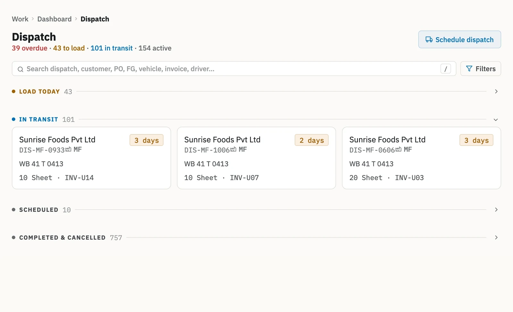Click COMPLETED & CANCELLED section header

pos(62,237)
